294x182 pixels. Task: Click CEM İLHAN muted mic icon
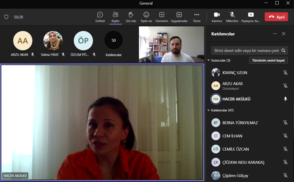coord(285,136)
